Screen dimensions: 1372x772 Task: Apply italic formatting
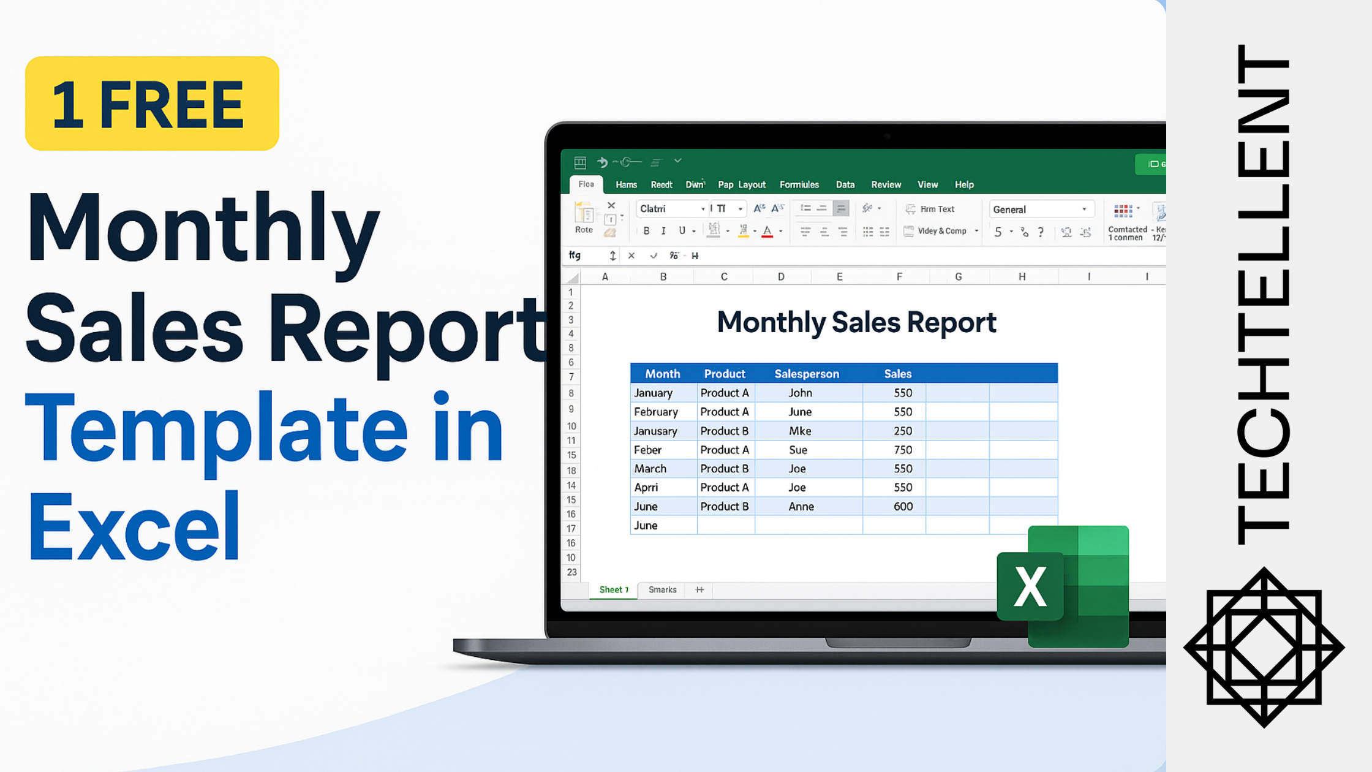(664, 230)
